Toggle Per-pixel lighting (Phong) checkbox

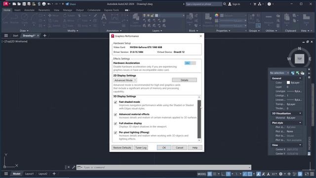pos(116,133)
